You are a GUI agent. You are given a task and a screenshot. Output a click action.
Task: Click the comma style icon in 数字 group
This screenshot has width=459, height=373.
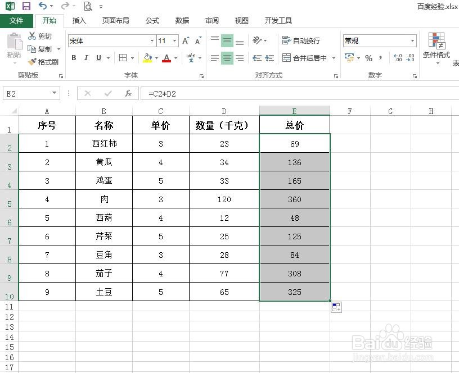pyautogui.click(x=380, y=57)
